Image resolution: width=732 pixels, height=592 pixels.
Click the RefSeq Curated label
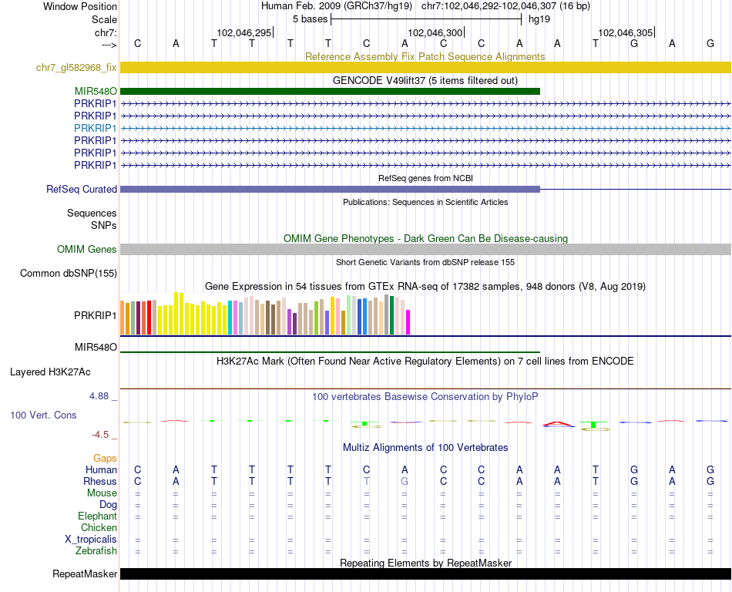82,189
